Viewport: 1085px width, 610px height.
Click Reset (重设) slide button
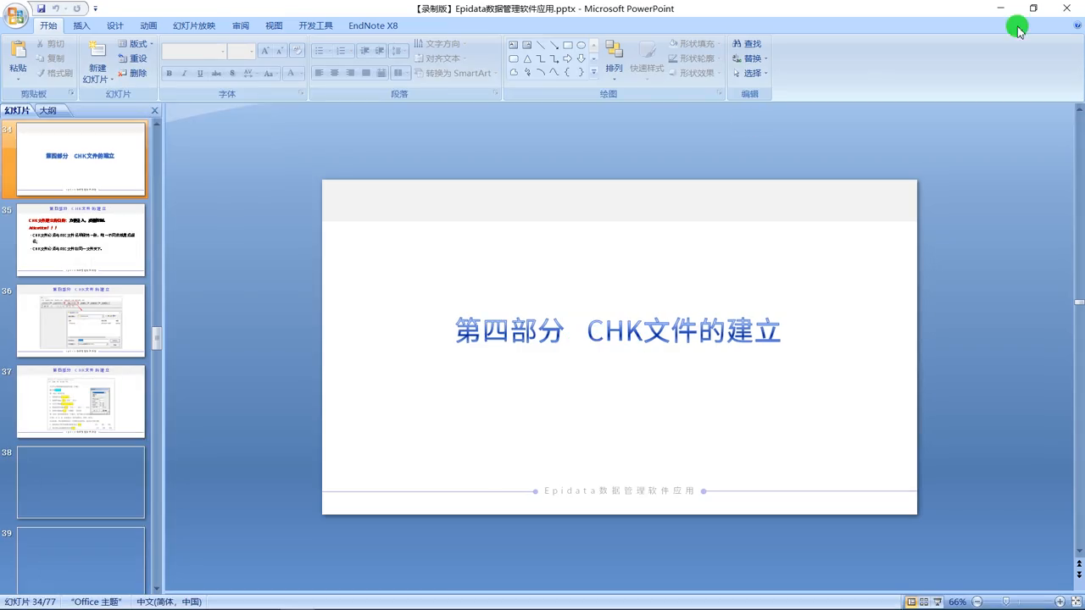coord(133,58)
